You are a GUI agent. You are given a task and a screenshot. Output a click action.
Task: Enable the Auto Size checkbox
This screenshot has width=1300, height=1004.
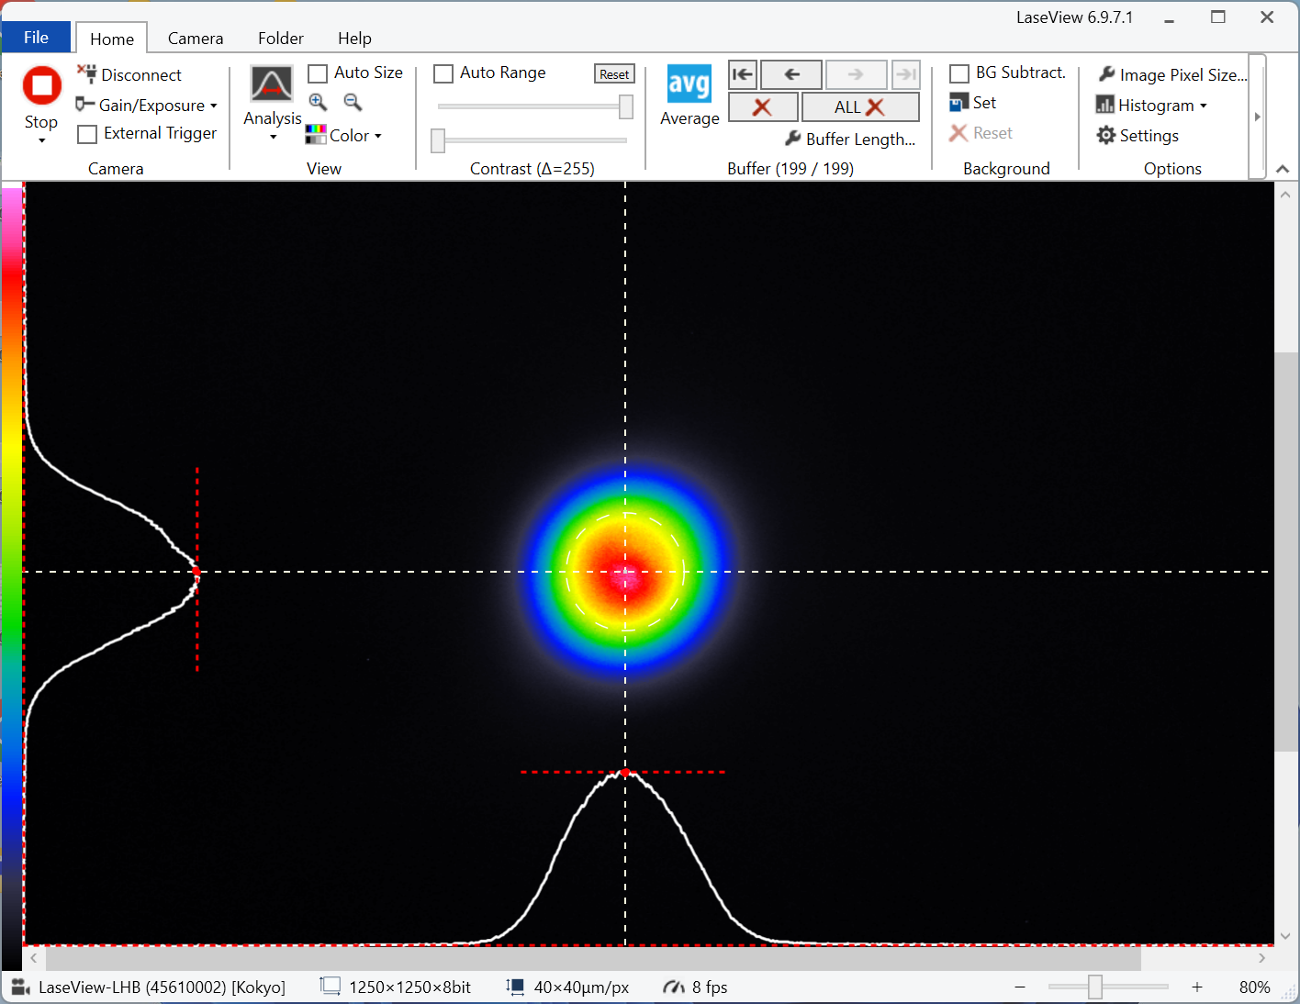point(318,73)
